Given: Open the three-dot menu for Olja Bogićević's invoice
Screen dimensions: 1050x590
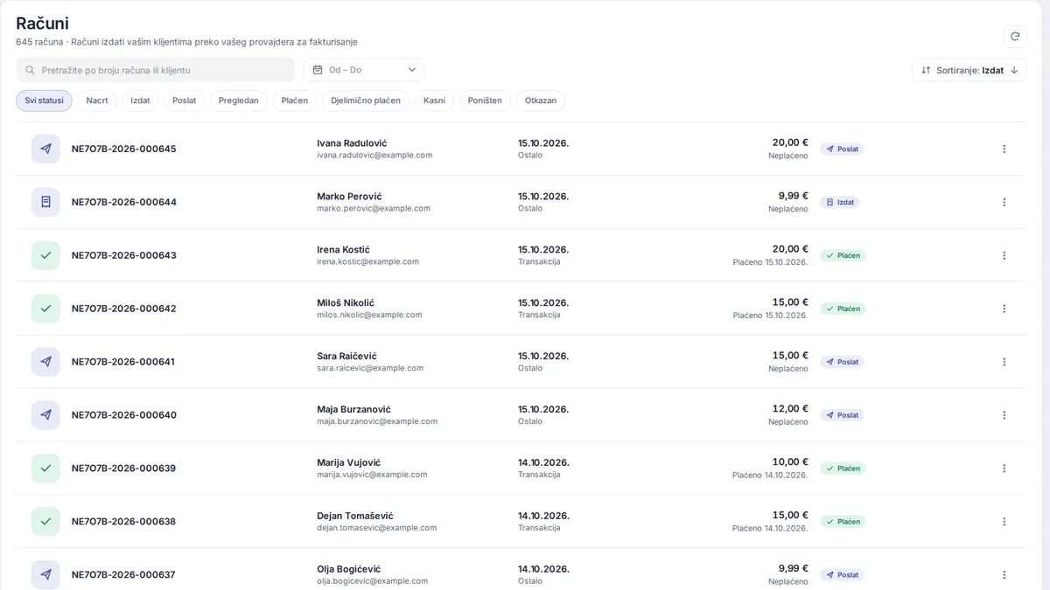Looking at the screenshot, I should point(1004,575).
